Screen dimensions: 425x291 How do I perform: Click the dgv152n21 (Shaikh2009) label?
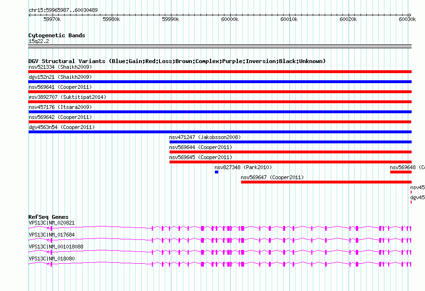(x=60, y=77)
